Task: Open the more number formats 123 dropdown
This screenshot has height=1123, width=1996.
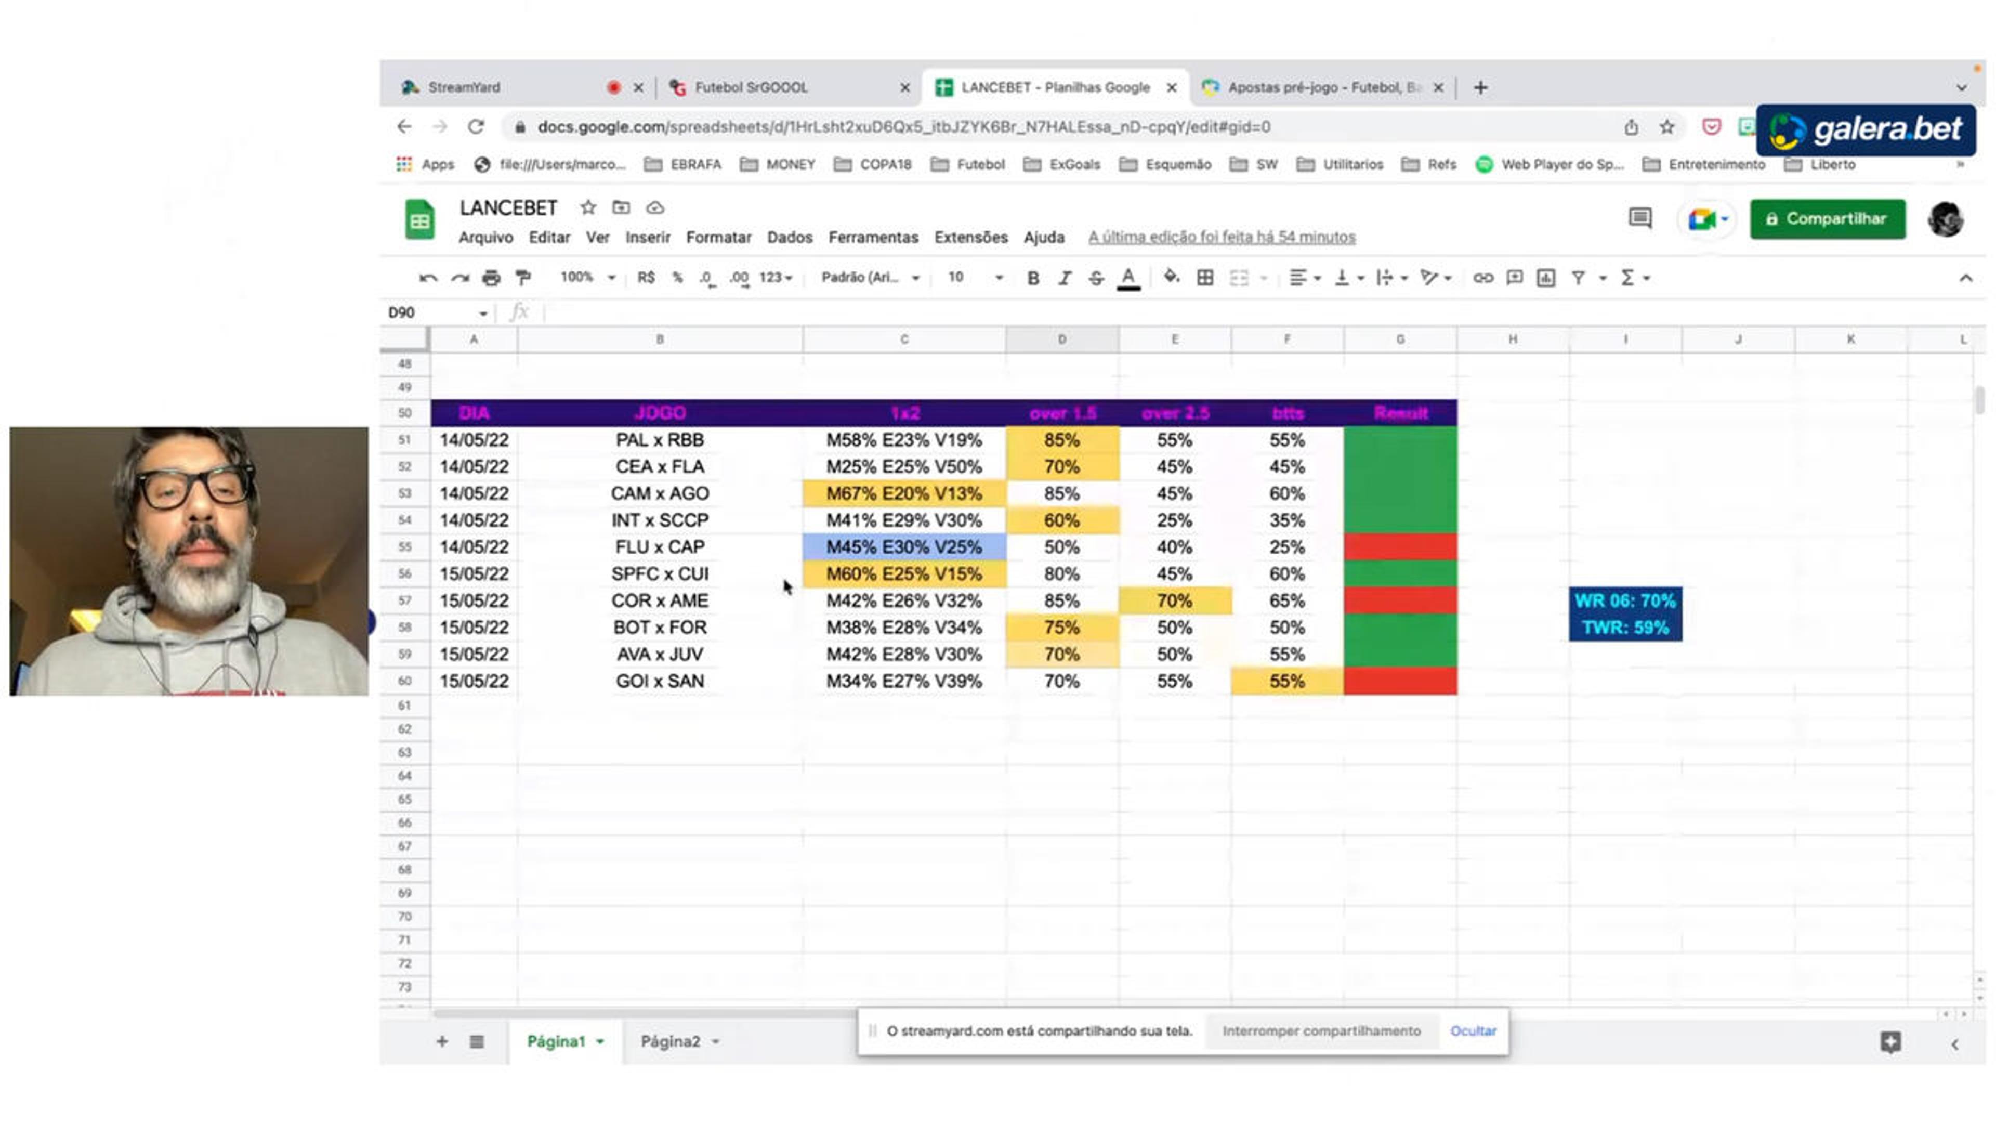Action: (776, 278)
